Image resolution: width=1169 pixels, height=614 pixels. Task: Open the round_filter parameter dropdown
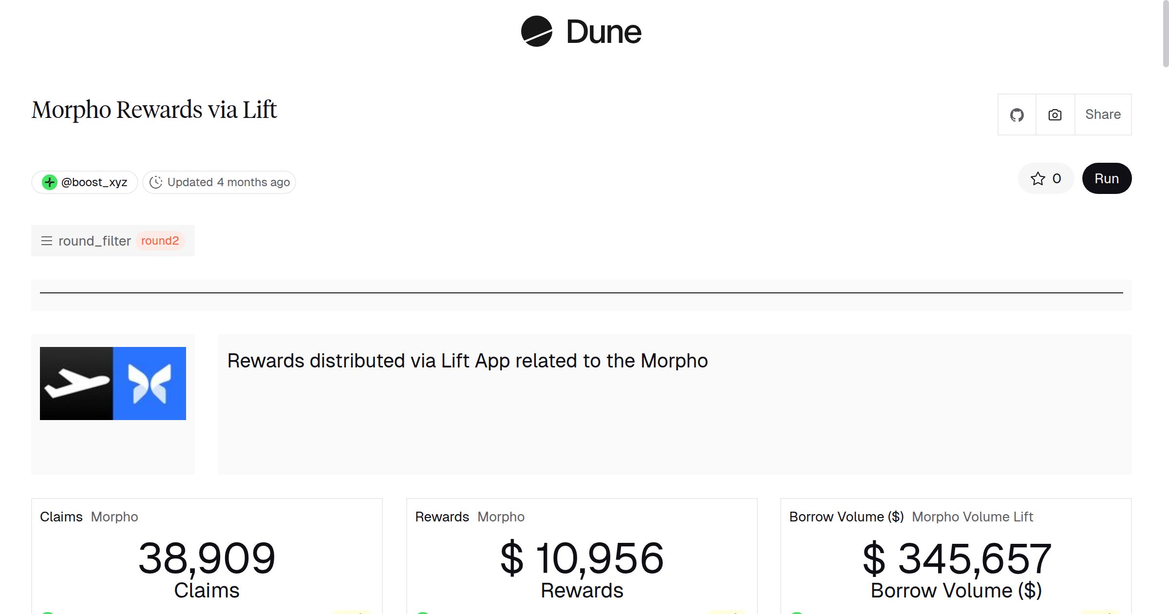point(94,240)
